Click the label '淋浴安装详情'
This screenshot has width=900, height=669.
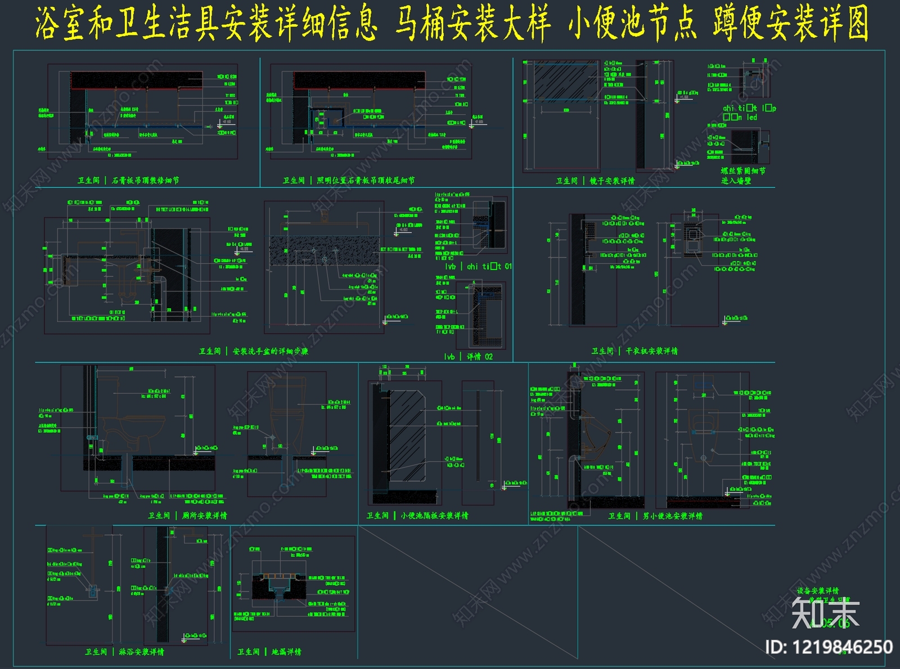point(141,652)
